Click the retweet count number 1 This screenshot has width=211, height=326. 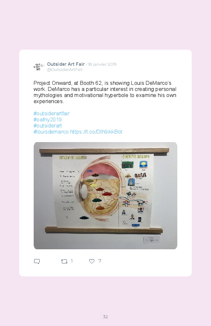point(72,261)
